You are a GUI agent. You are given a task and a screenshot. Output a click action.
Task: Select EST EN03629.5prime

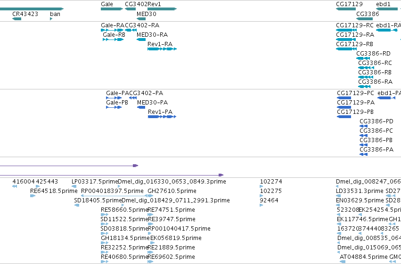(x=338, y=205)
